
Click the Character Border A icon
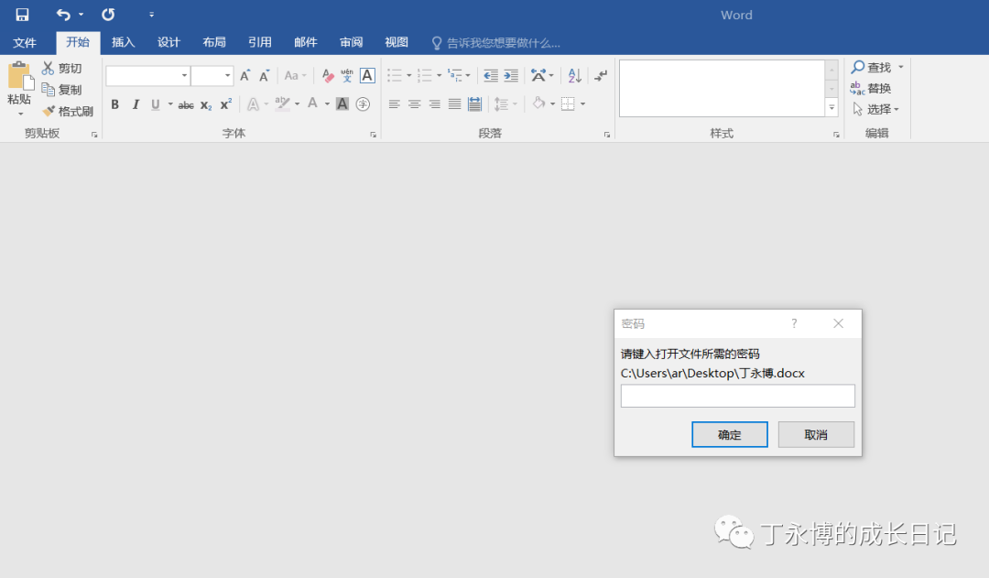point(367,76)
